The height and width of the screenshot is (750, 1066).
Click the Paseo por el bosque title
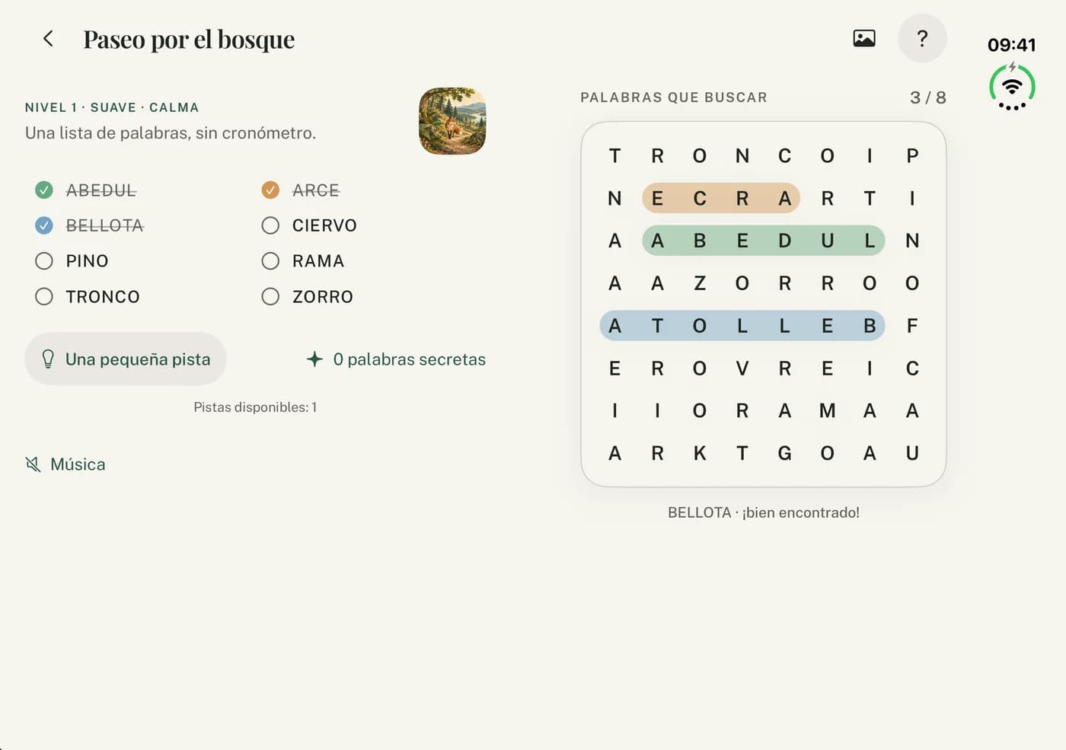[189, 39]
